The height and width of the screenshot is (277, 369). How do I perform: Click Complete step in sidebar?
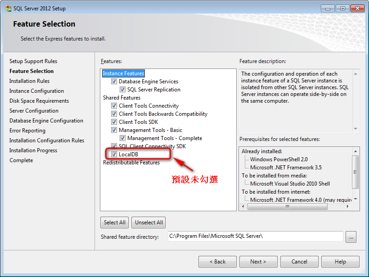coord(21,160)
